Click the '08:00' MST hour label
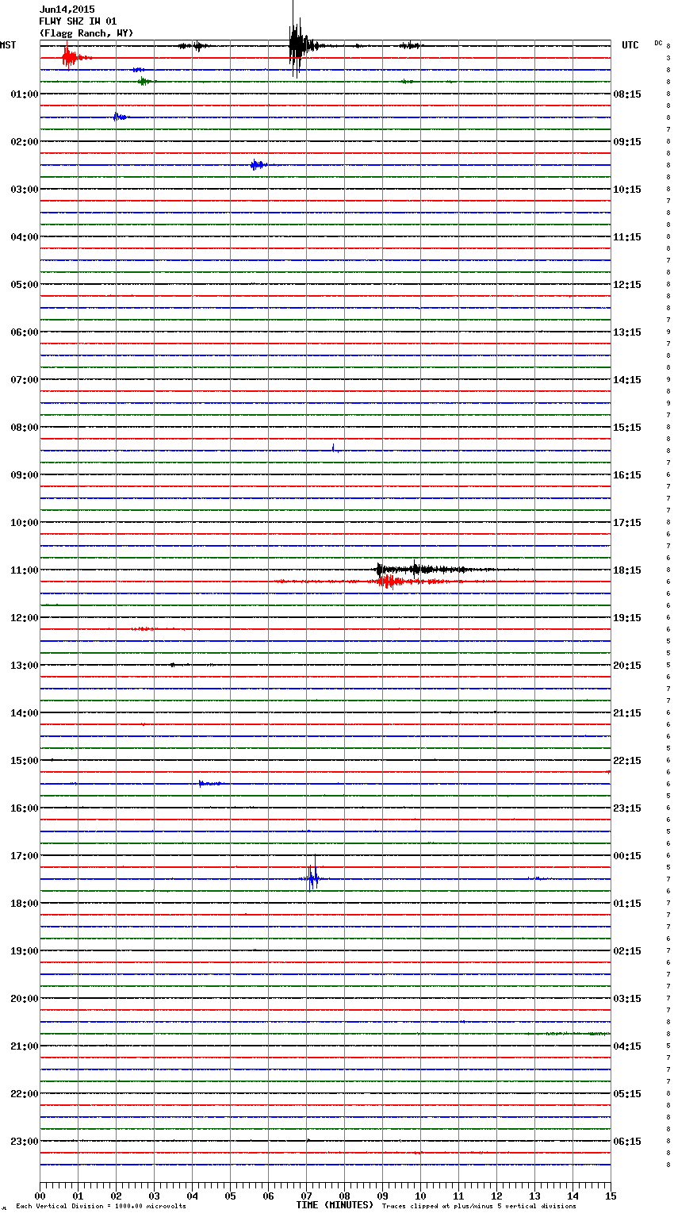Image resolution: width=674 pixels, height=1217 pixels. coord(25,428)
